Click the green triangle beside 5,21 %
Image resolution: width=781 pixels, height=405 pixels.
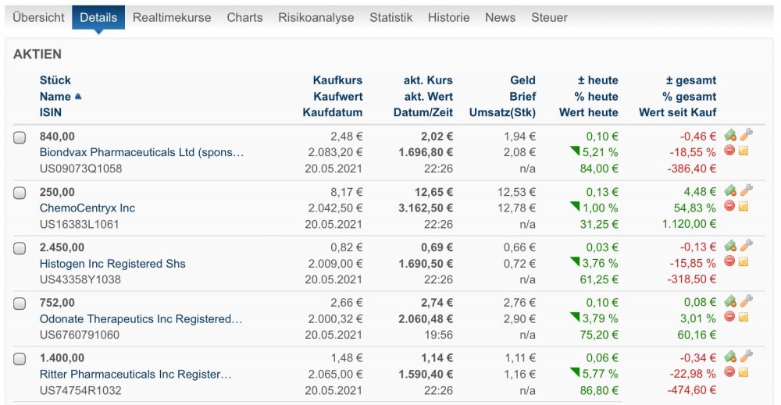[x=574, y=151]
